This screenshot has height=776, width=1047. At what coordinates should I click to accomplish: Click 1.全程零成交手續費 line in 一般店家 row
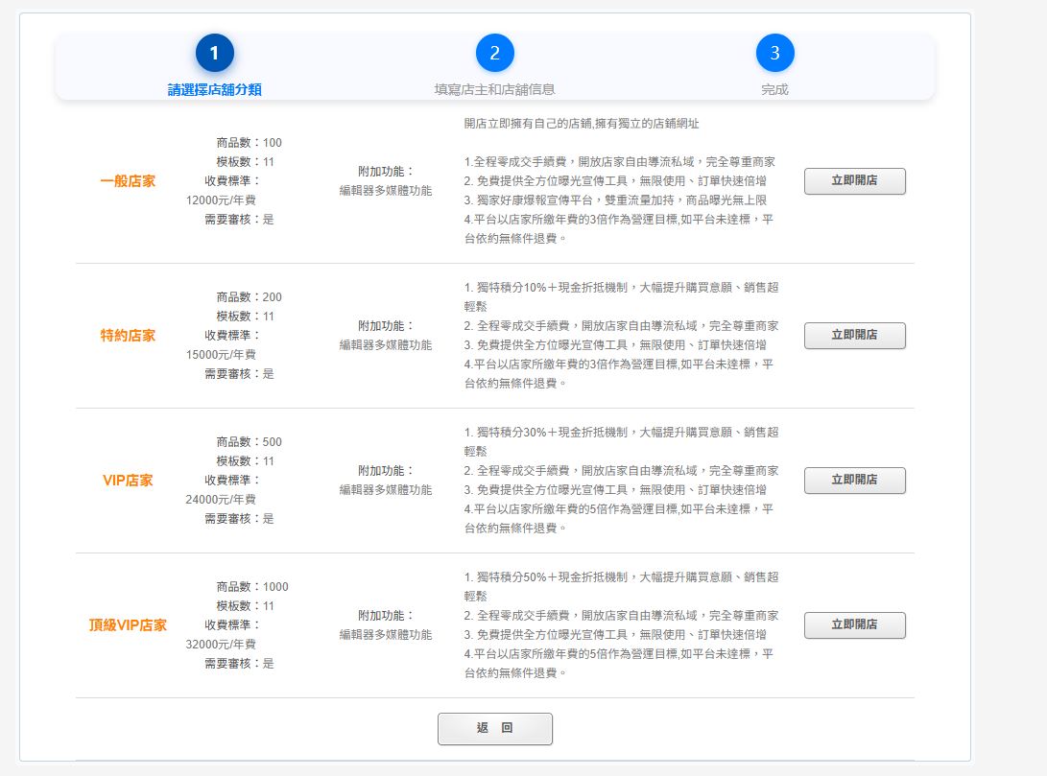620,161
